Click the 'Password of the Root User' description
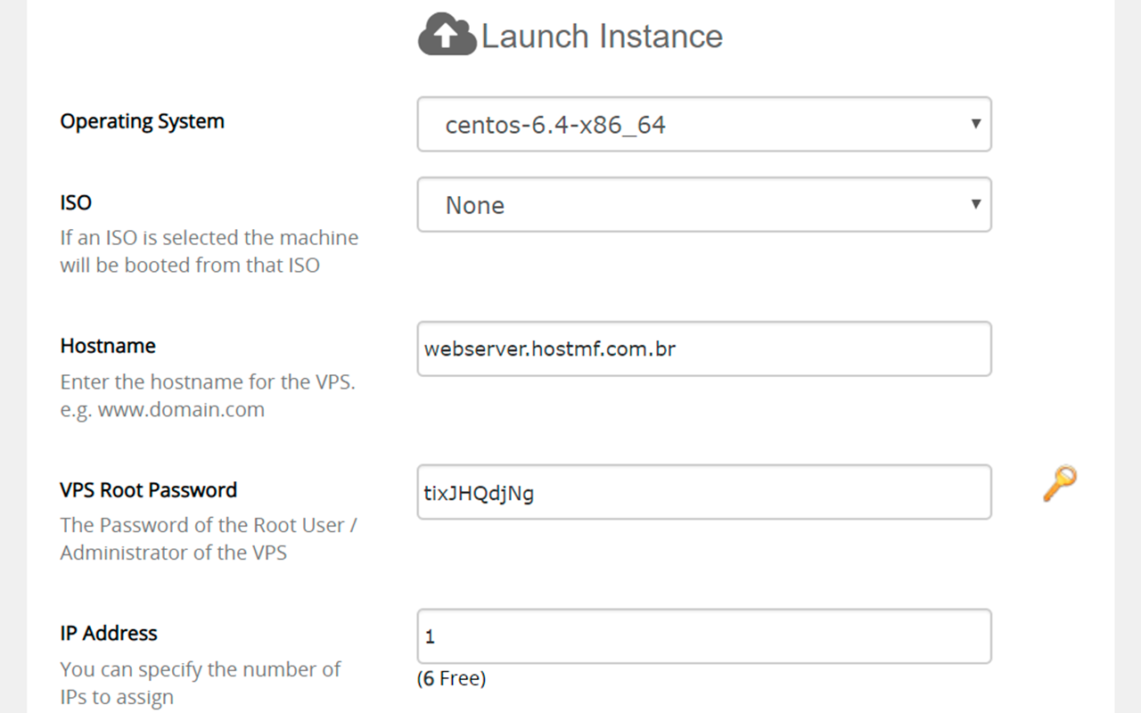The height and width of the screenshot is (713, 1141). 209,538
